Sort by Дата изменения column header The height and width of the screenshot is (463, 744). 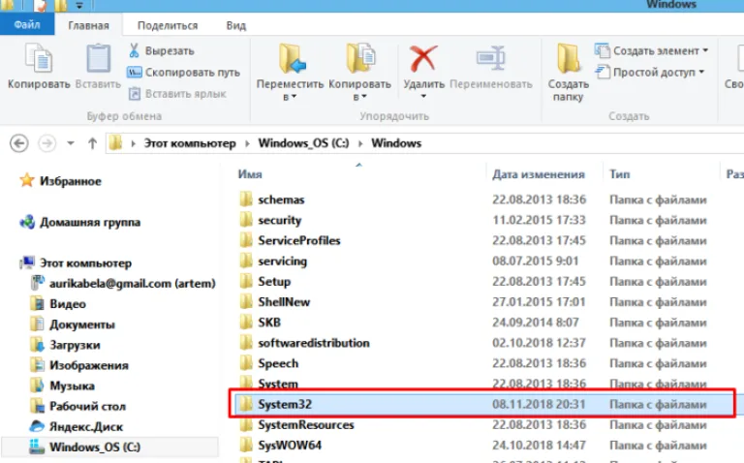(538, 174)
